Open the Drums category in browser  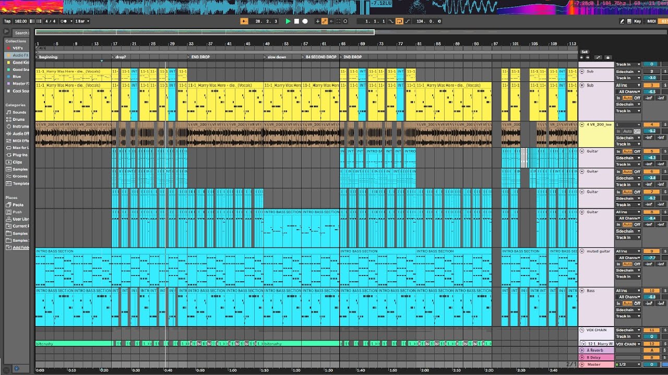point(16,119)
